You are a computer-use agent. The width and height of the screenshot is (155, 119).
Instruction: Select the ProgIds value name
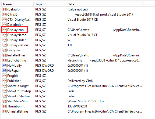point(13,76)
